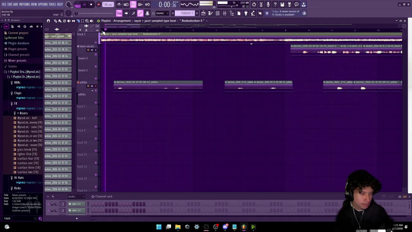The height and width of the screenshot is (232, 412).
Task: Open the VIEW menu
Action: [34, 5]
